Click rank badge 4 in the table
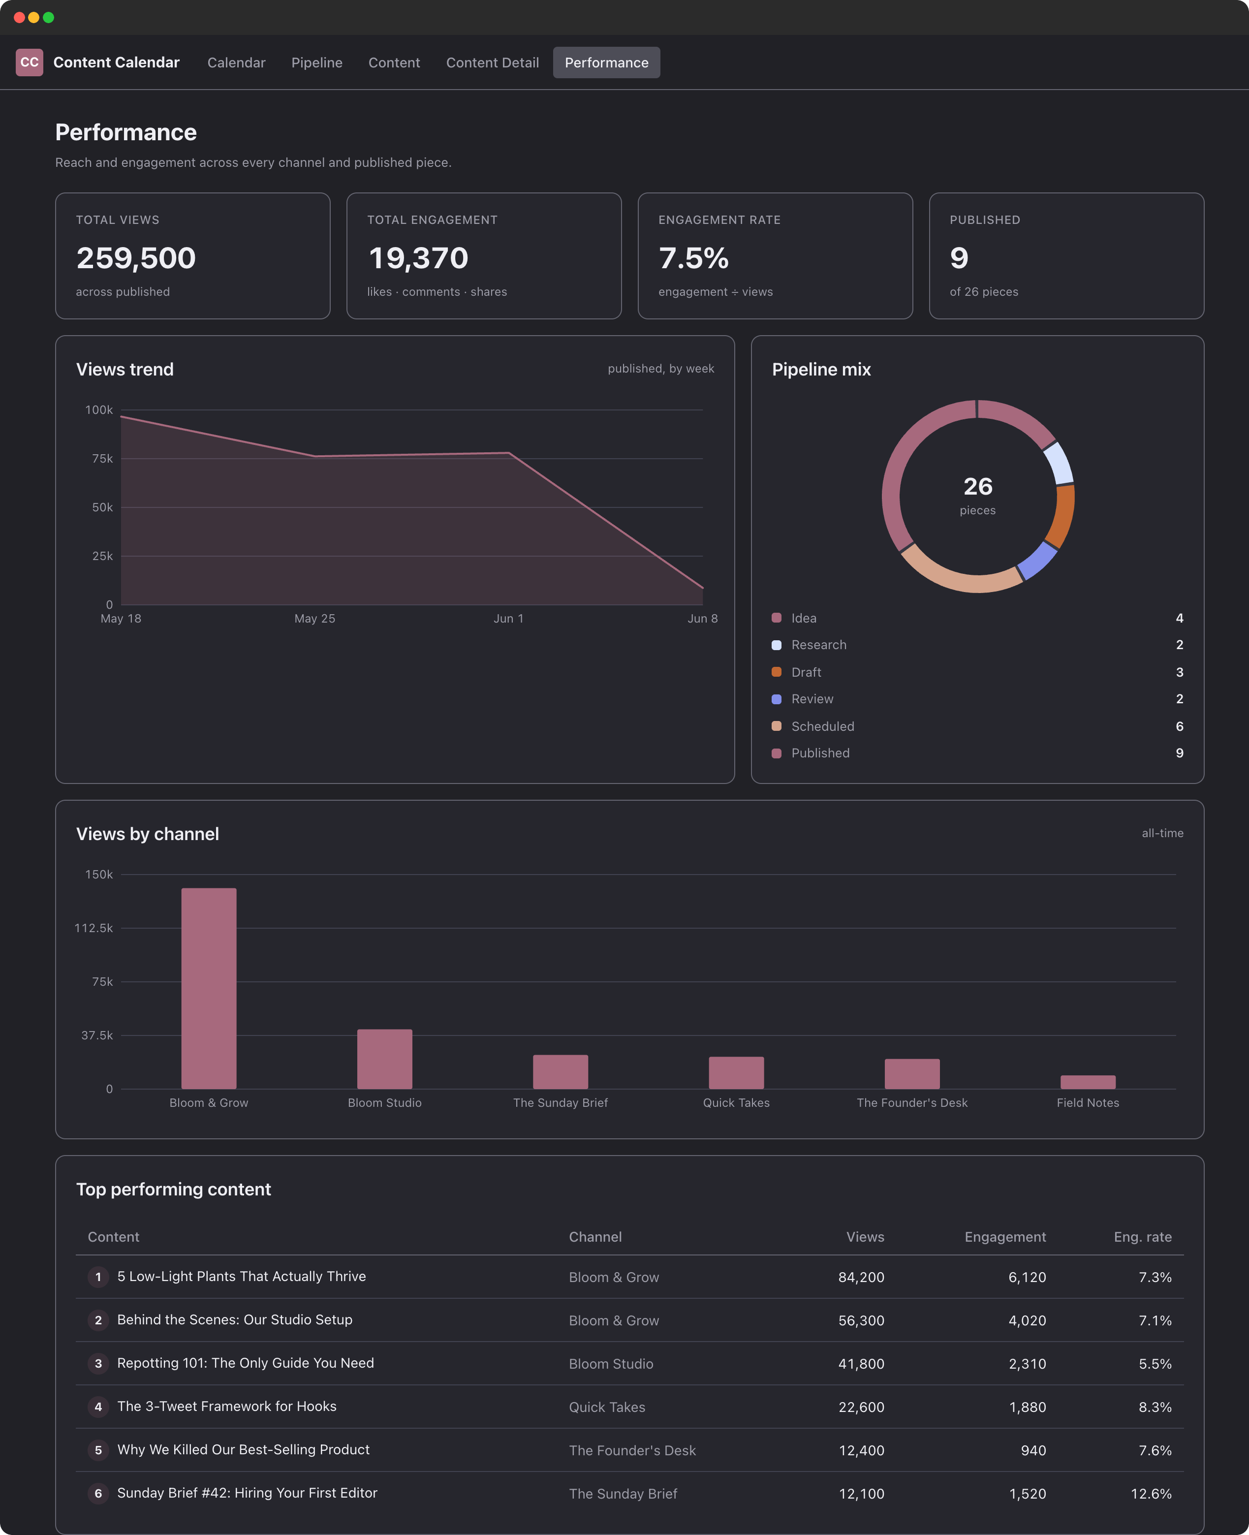Image resolution: width=1249 pixels, height=1535 pixels. 98,1406
